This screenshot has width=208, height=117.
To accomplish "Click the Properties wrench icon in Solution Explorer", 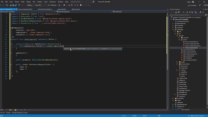I will pyautogui.click(x=200, y=12).
